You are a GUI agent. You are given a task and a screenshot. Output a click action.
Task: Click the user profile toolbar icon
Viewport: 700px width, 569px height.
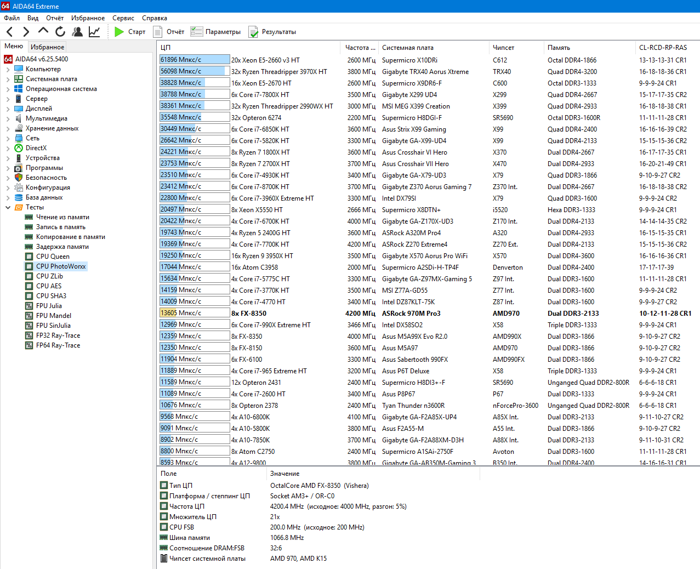pos(77,32)
